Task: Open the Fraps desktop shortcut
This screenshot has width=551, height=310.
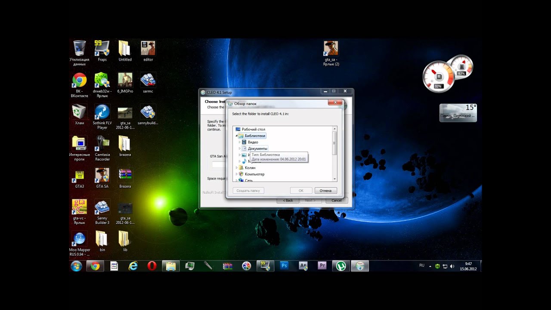Action: (x=102, y=51)
